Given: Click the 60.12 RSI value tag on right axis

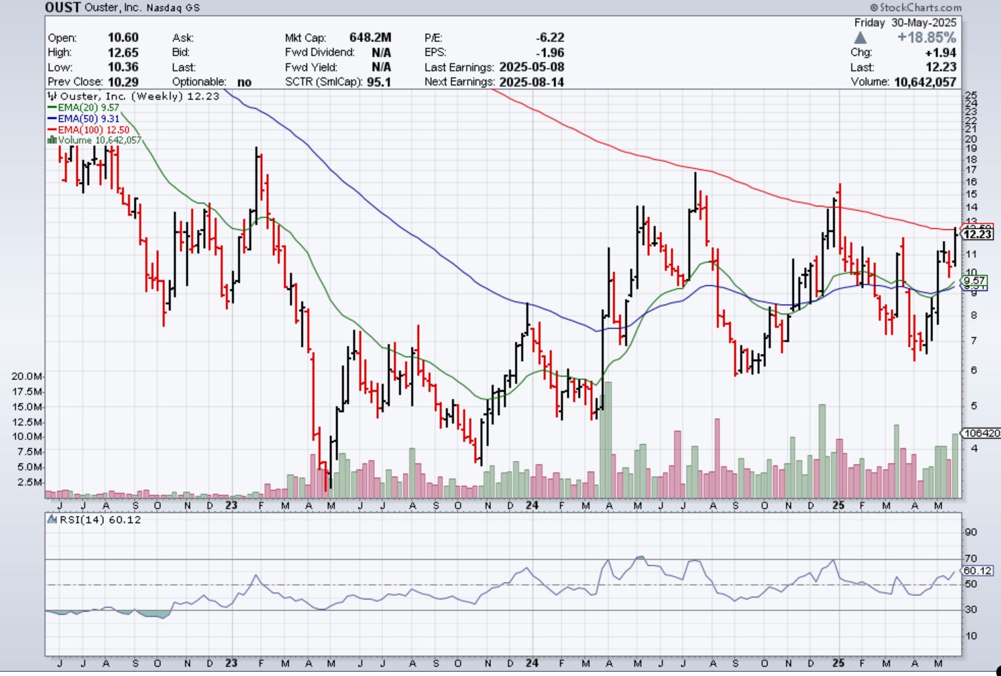Looking at the screenshot, I should (x=978, y=571).
